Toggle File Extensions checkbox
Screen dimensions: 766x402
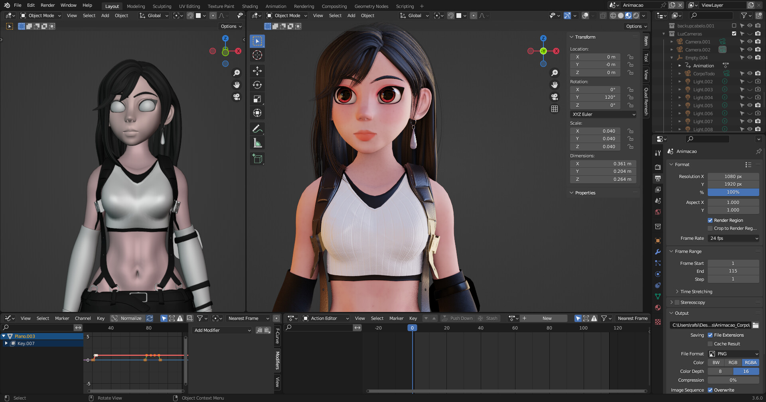coord(710,335)
